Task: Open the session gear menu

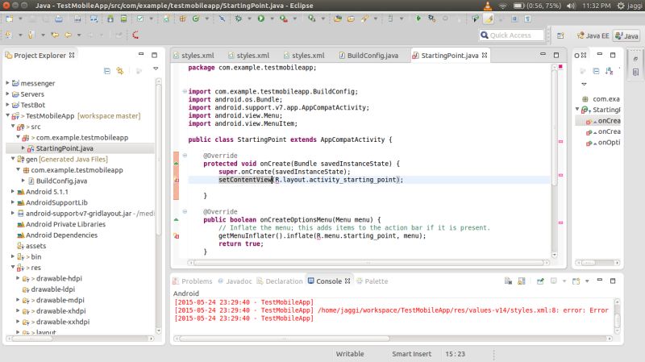Action: point(621,6)
